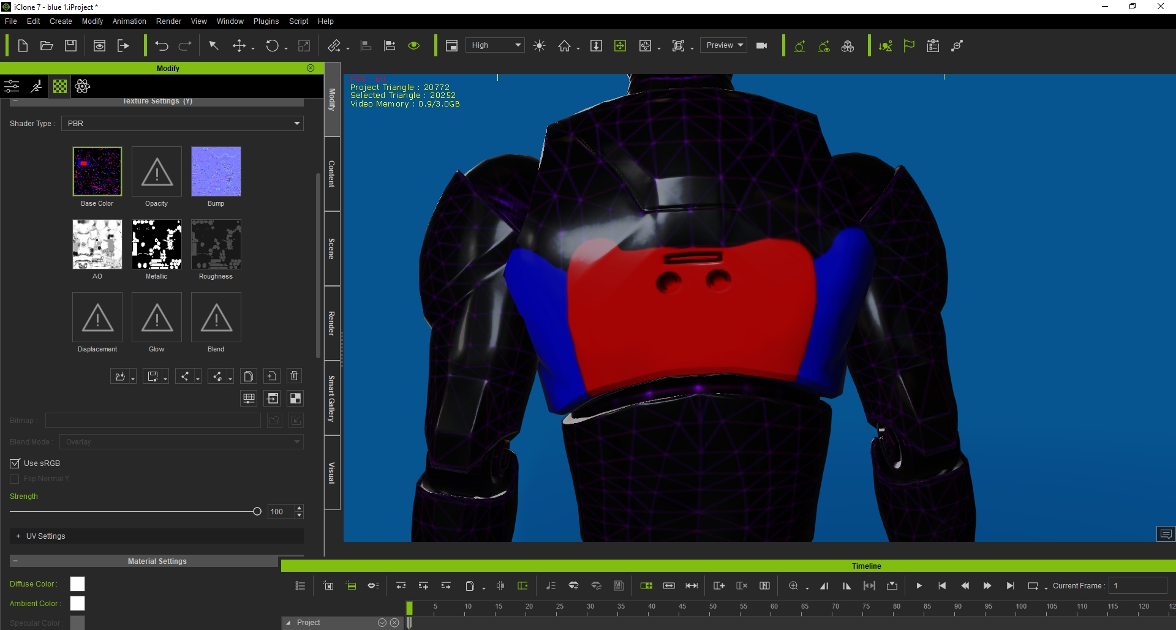Screen dimensions: 1176x630
Task: Click the Strength slider handle
Action: [257, 511]
